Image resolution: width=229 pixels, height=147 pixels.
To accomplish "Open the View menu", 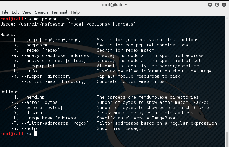I will coord(27,12).
